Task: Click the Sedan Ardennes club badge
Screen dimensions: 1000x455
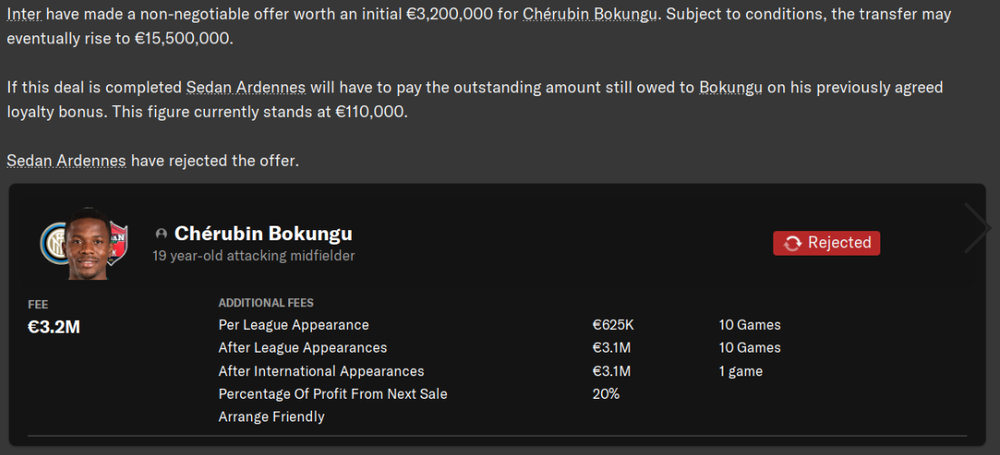Action: pyautogui.click(x=118, y=242)
